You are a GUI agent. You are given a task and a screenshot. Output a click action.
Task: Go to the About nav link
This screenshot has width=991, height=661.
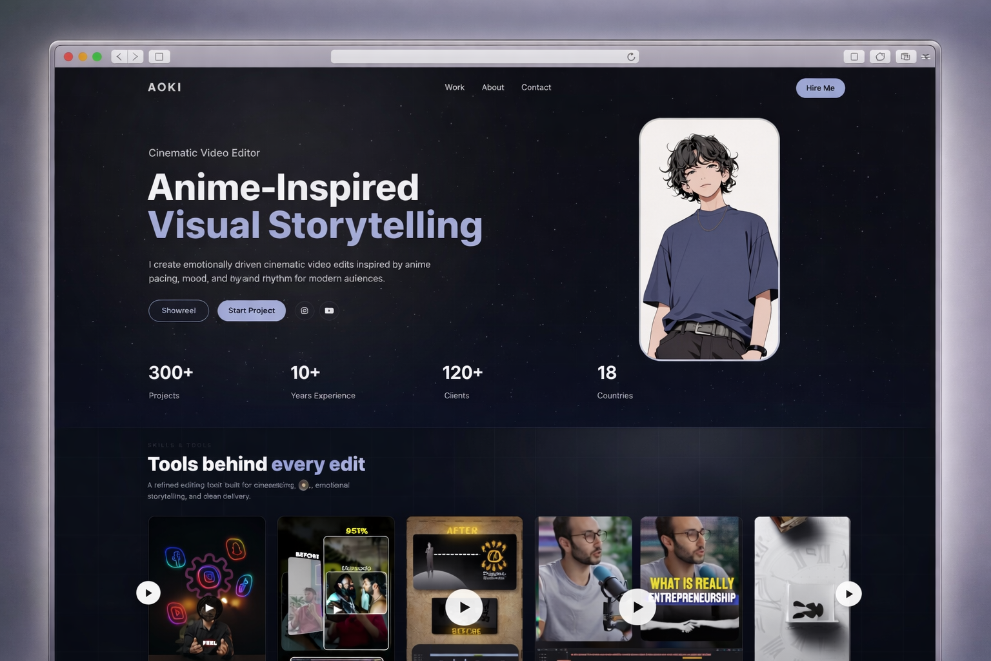pyautogui.click(x=493, y=87)
